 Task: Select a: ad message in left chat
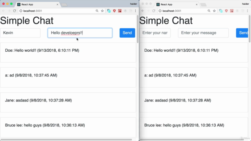tap(68, 78)
